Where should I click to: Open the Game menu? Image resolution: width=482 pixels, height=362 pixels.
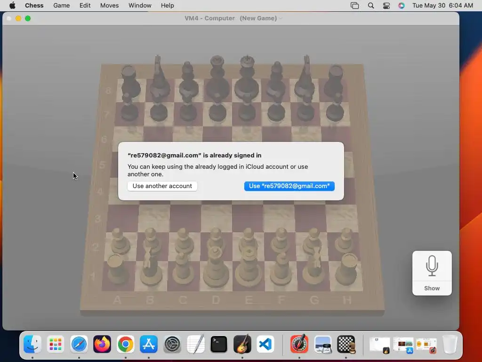point(62,6)
